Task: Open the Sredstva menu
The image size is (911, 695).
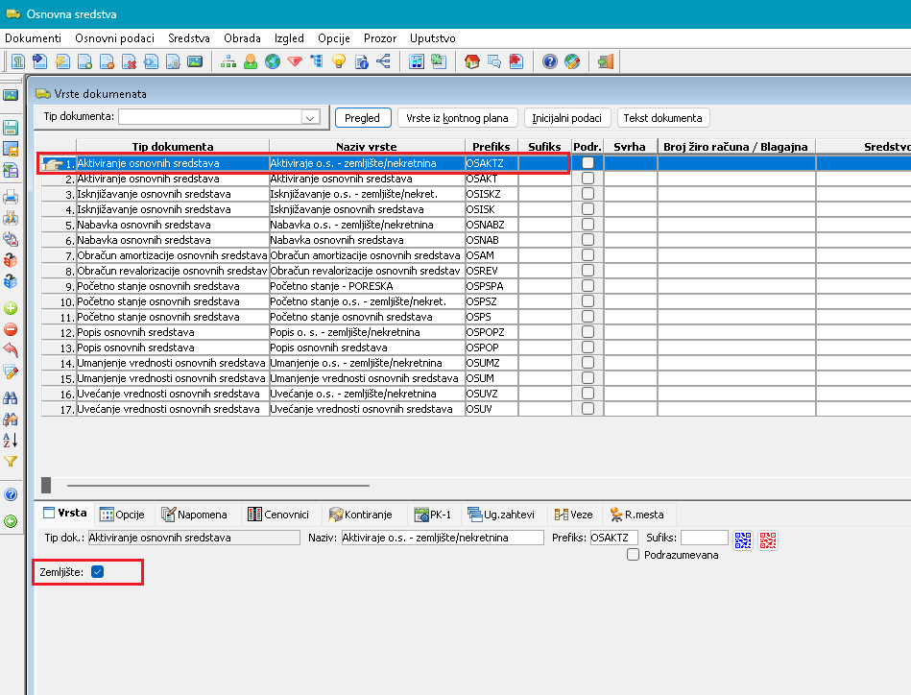Action: point(188,38)
